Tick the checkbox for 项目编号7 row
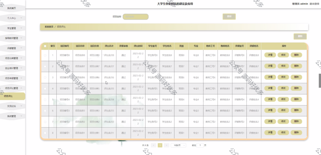Viewport: 321px width, 155px height. click(x=45, y=66)
